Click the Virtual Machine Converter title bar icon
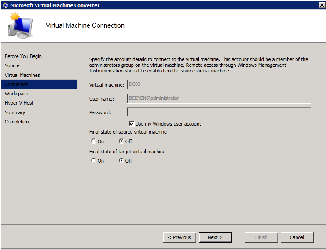326x250 pixels. click(x=5, y=5)
